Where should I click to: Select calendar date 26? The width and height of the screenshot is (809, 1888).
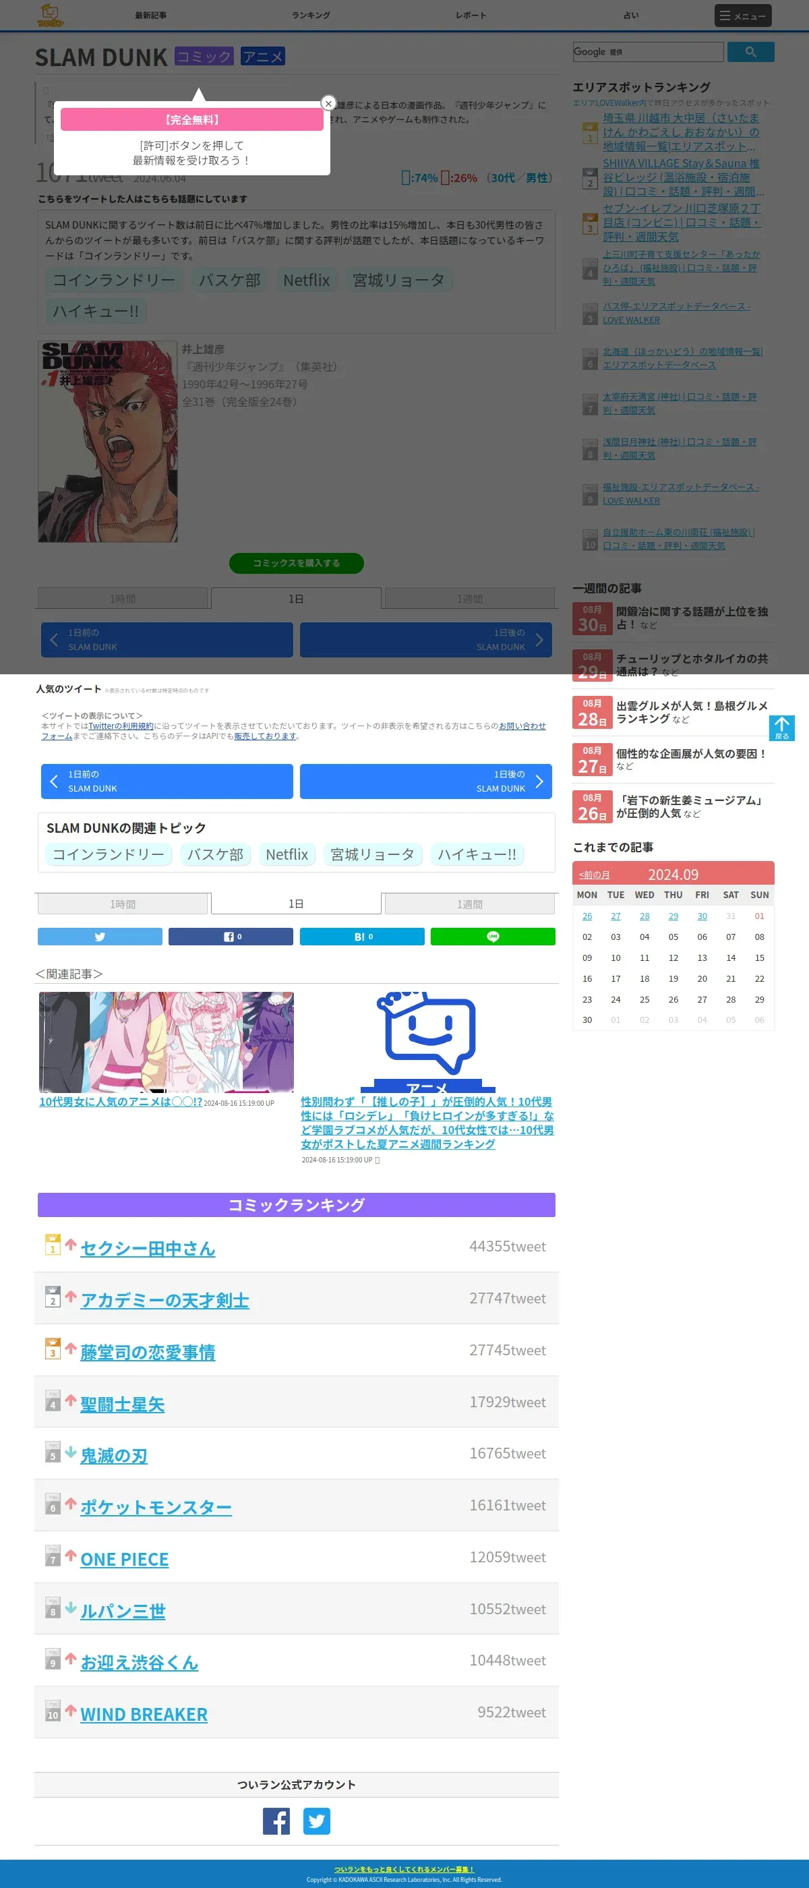[587, 916]
